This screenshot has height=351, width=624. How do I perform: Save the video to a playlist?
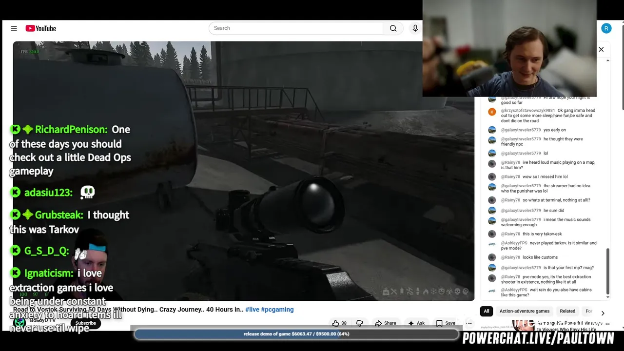pos(446,323)
